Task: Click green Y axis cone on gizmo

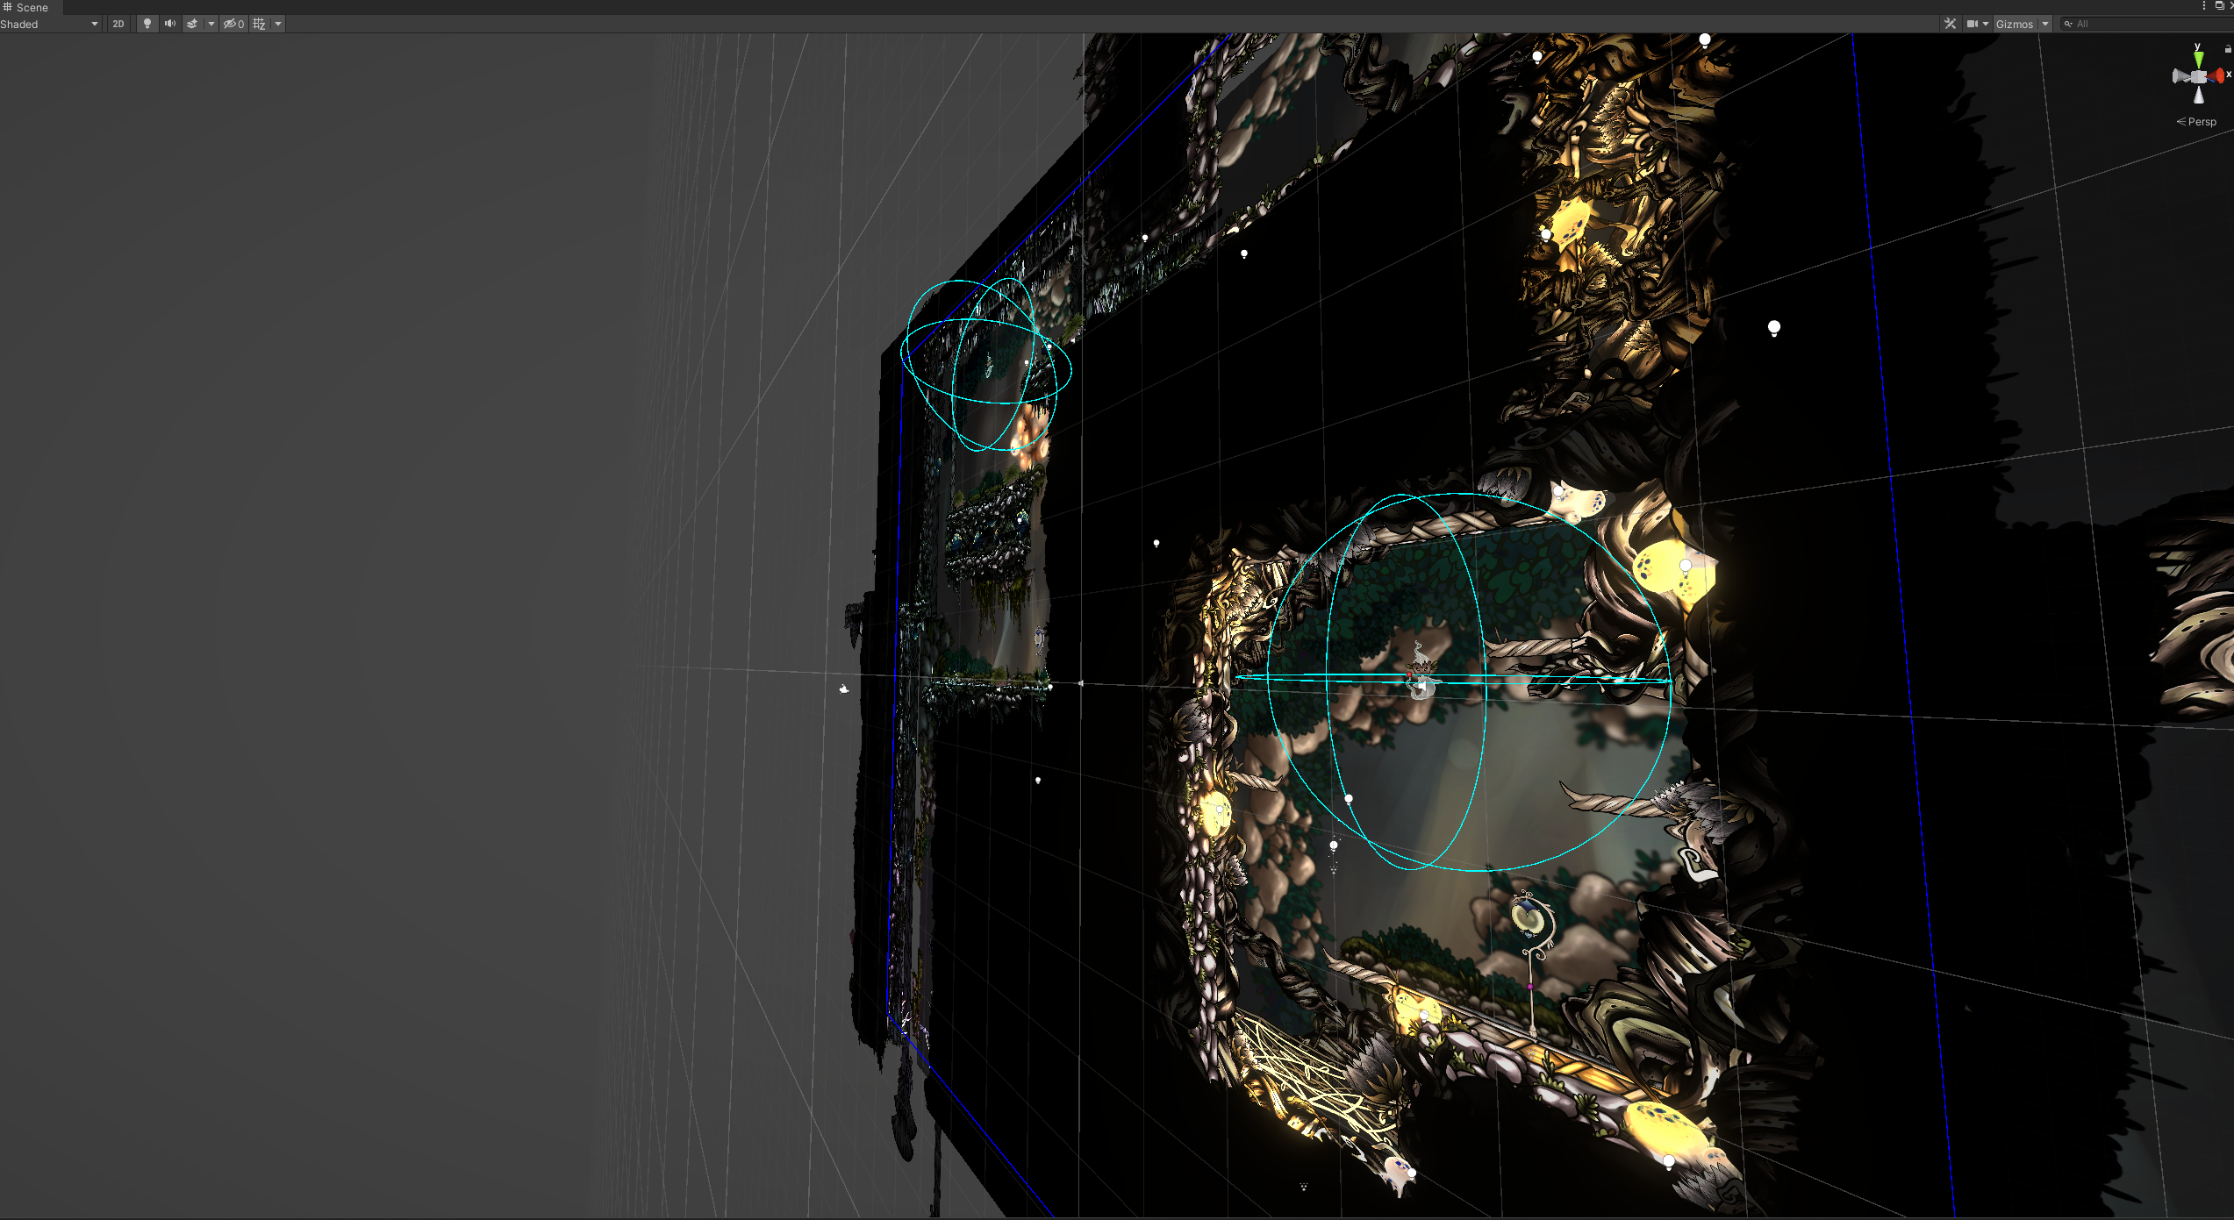Action: click(x=2198, y=58)
